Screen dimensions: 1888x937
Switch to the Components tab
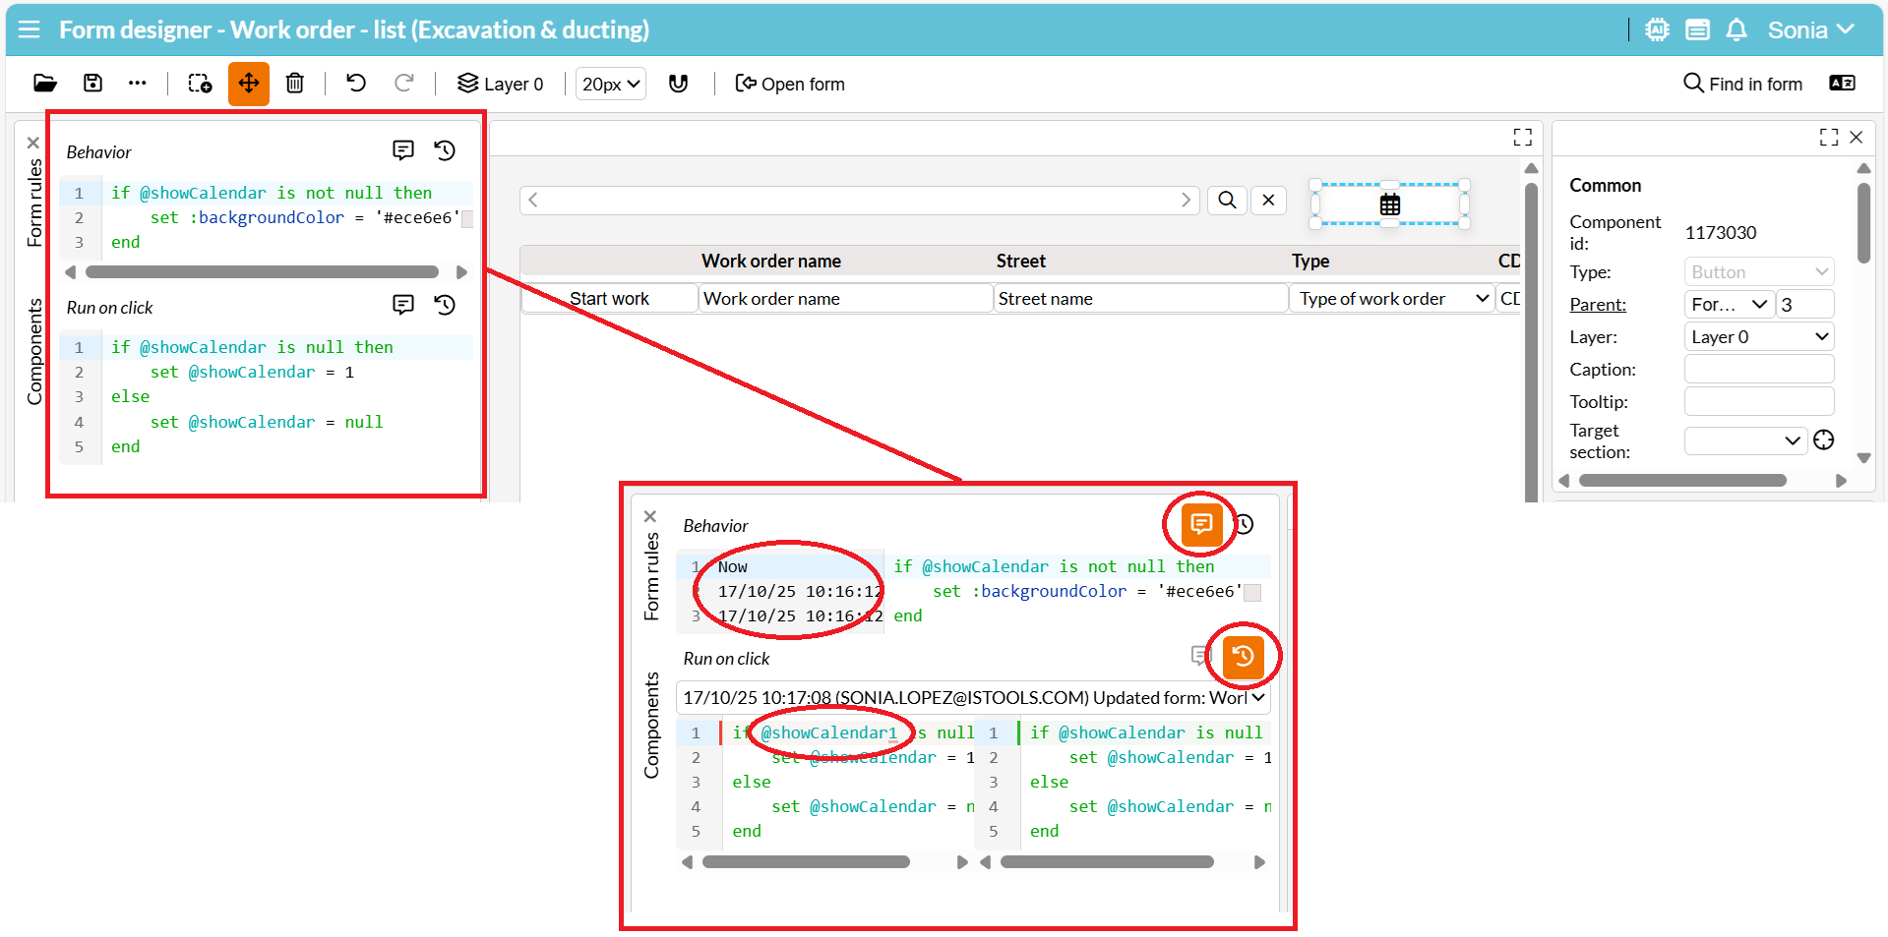35,351
